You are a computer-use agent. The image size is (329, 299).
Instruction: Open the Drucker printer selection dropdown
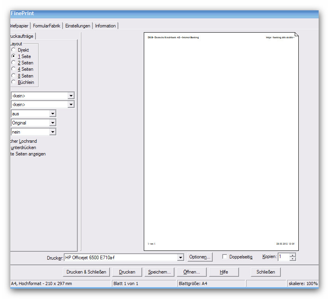(180, 258)
